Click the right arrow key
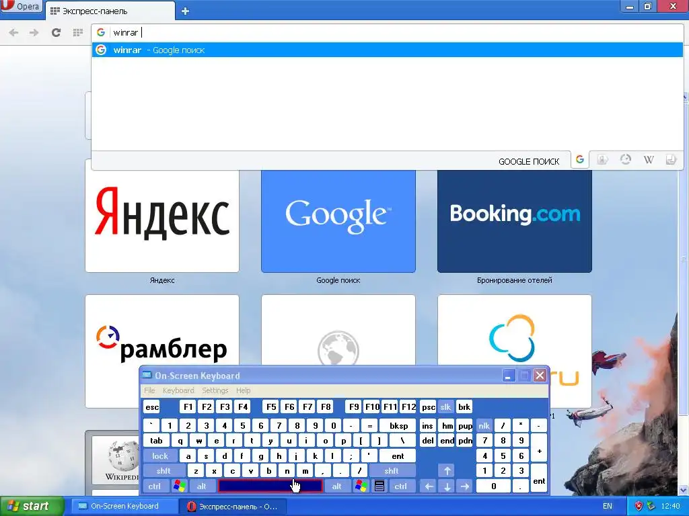This screenshot has width=689, height=516. [x=465, y=486]
